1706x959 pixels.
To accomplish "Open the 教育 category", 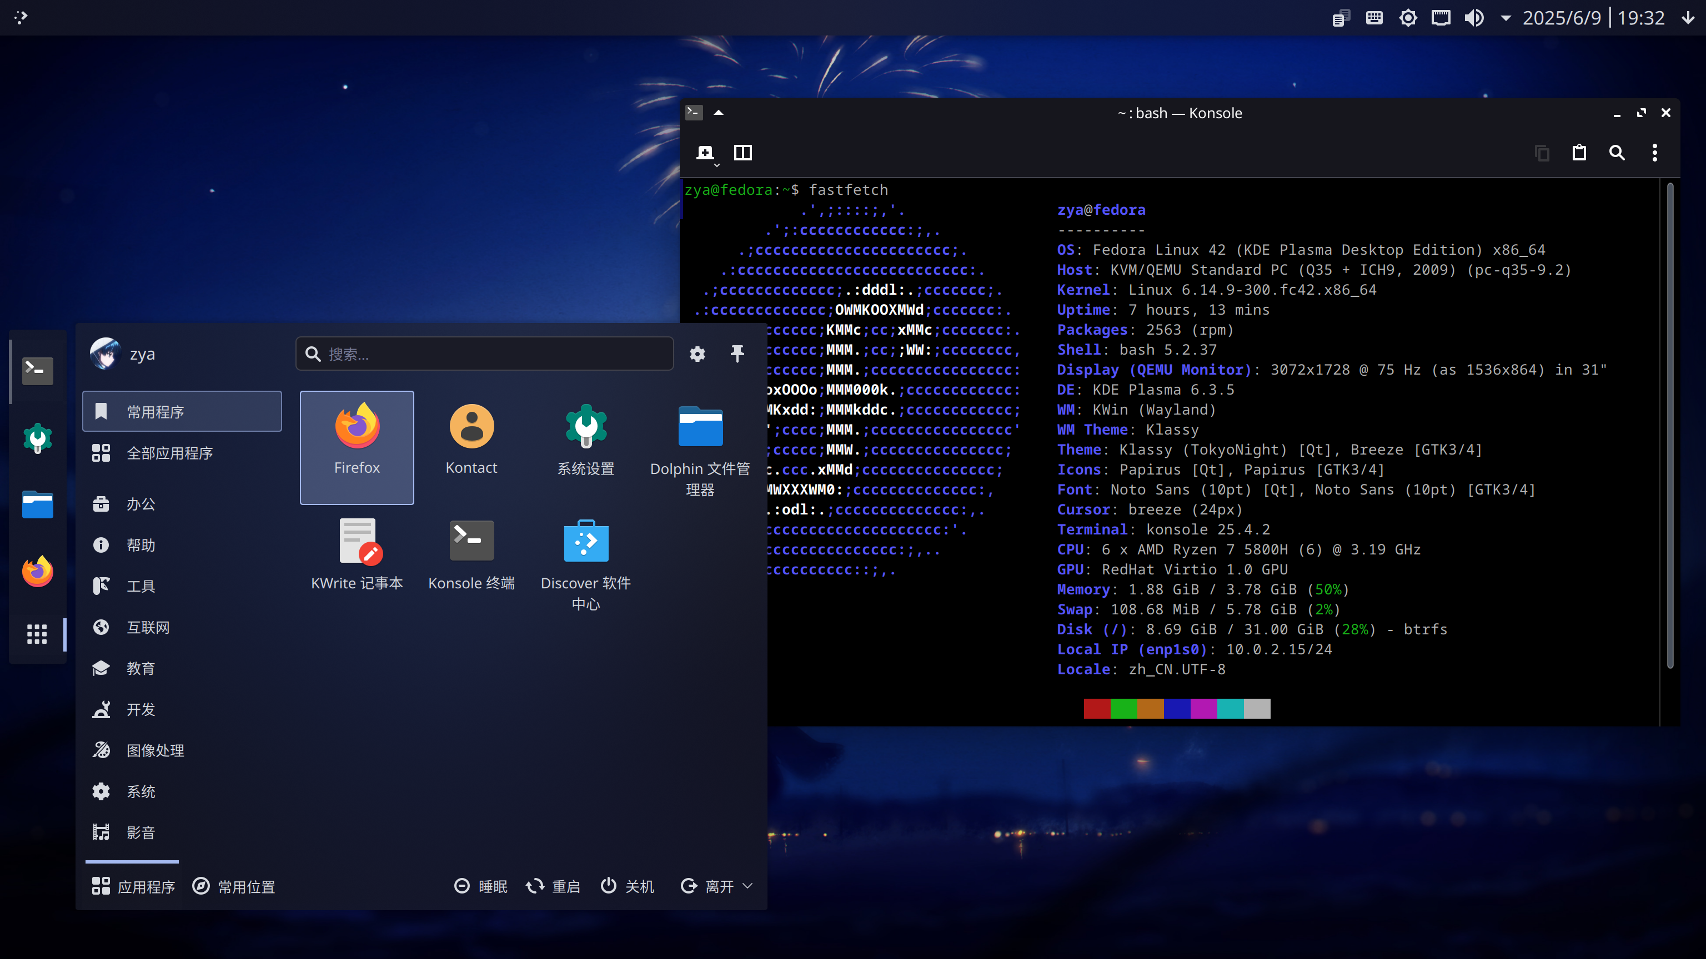I will click(182, 668).
